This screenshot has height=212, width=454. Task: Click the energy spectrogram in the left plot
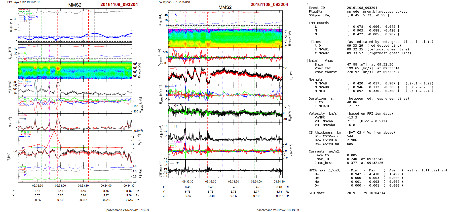coord(75,70)
